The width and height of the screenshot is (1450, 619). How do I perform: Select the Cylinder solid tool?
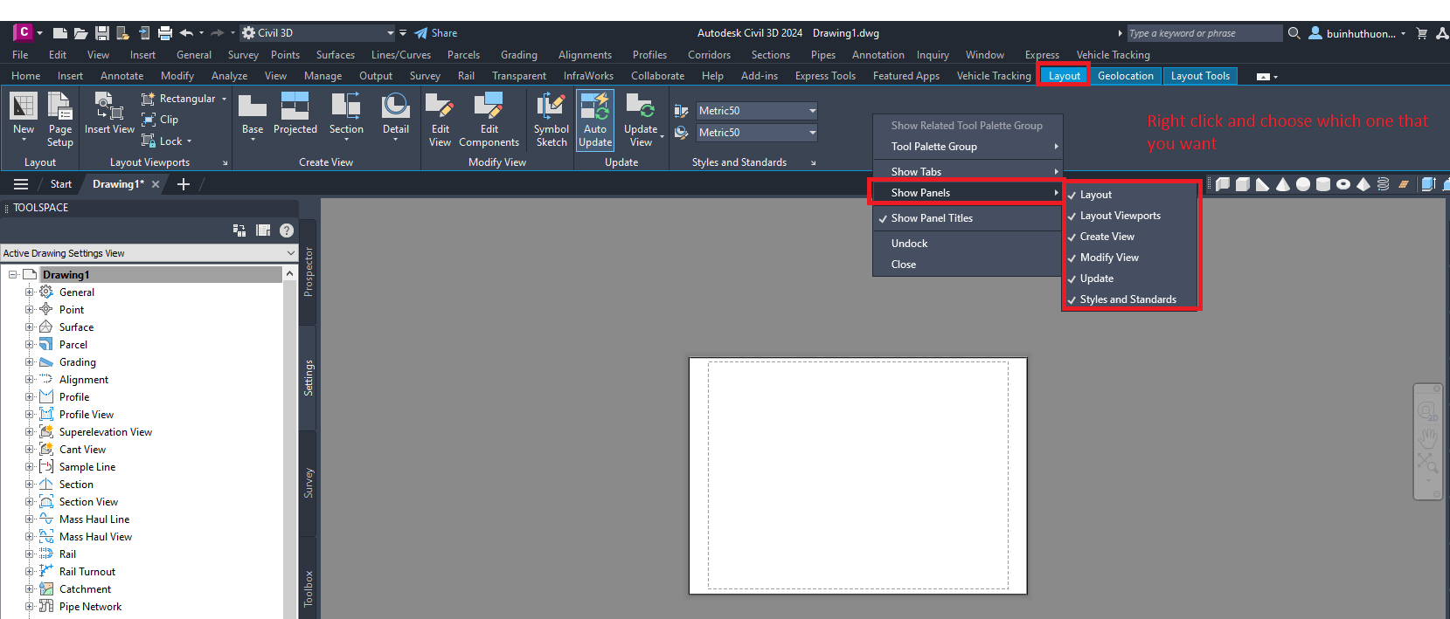click(x=1323, y=184)
